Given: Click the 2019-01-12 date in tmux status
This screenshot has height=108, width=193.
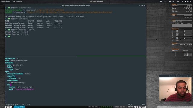Looking at the screenshot, I should 120,107.
